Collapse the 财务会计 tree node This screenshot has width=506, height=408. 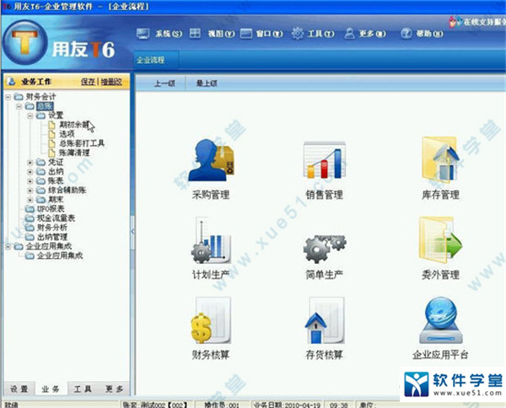click(8, 97)
